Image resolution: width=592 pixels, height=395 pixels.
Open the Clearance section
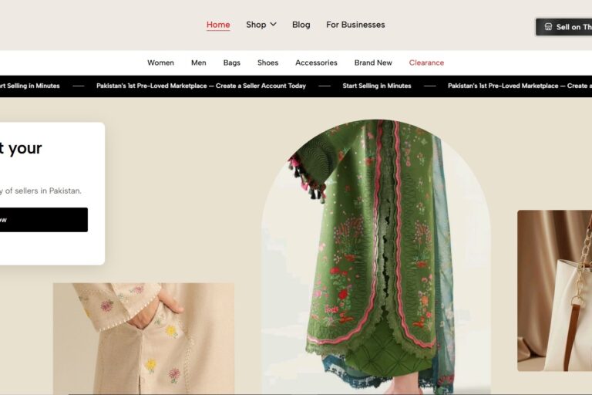426,62
